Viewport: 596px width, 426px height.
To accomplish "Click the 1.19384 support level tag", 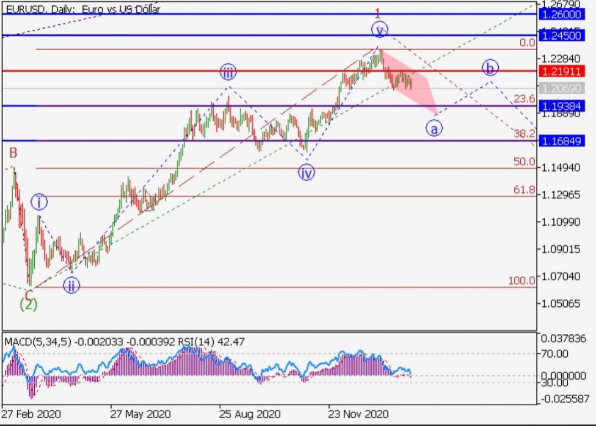I will pos(561,106).
